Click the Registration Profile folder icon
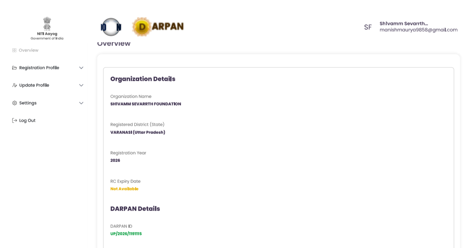Viewport: 464px width, 248px height. [14, 68]
